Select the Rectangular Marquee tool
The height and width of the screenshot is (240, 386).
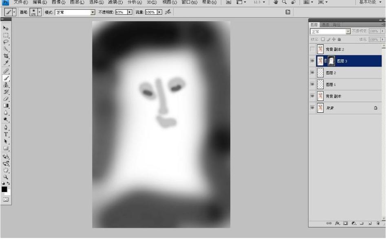tap(6, 35)
